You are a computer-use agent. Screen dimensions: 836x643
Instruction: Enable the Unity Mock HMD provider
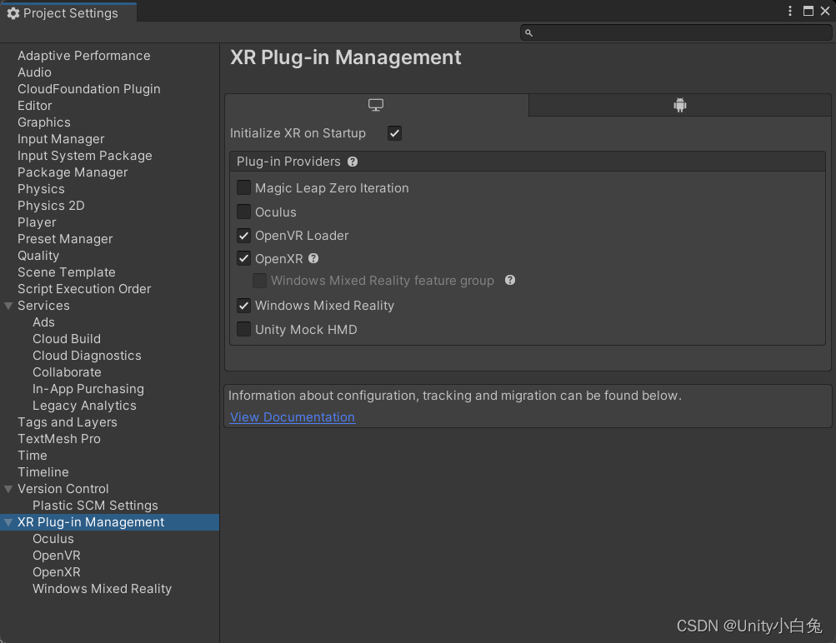tap(243, 329)
